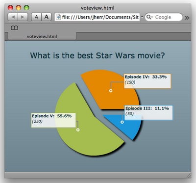The image size is (196, 183).
Task: Click the window resize grip corner
Action: (189, 176)
